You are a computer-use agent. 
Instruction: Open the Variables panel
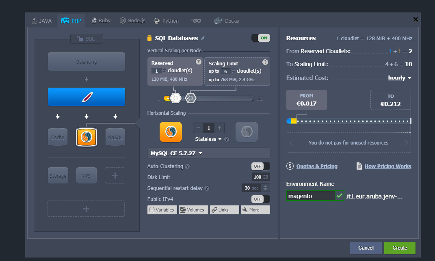pos(162,209)
